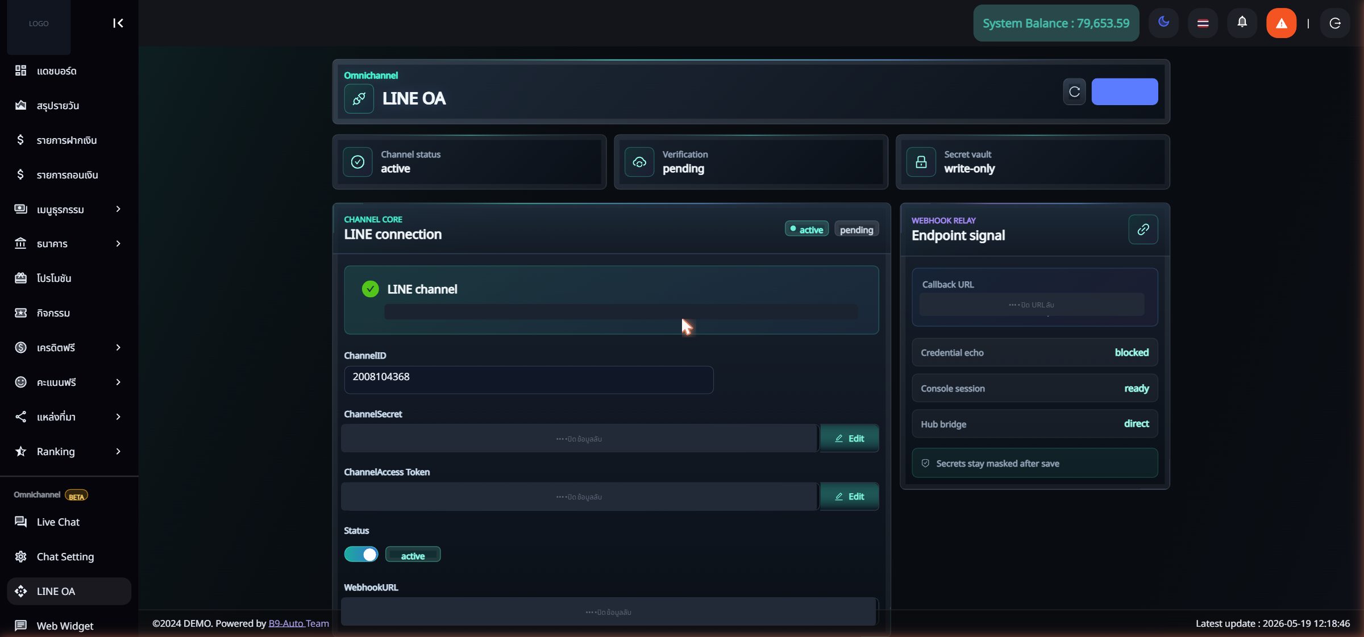Follow the B9-Auto Team link
Image resolution: width=1364 pixels, height=637 pixels.
298,623
